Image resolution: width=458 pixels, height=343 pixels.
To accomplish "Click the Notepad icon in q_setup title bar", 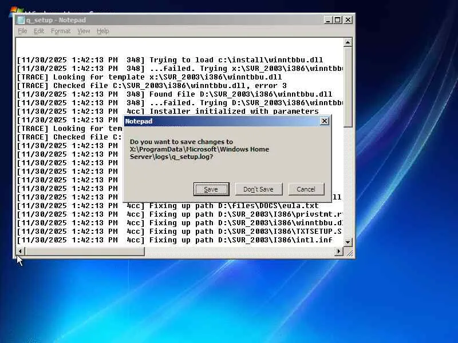I will point(21,20).
